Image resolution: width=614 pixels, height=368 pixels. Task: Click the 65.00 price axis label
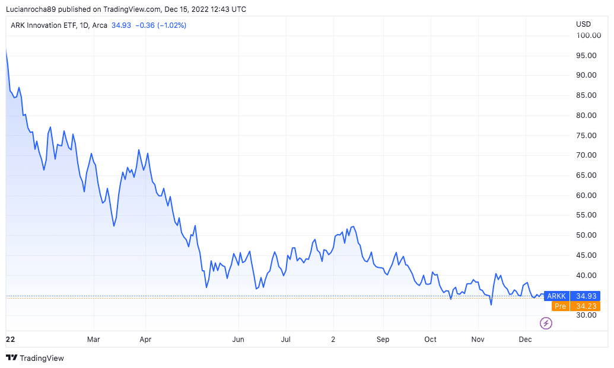(x=586, y=175)
